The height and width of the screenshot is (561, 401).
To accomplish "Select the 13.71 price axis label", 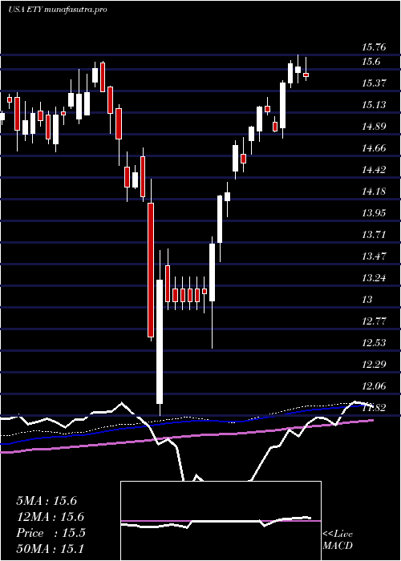I will pyautogui.click(x=374, y=235).
